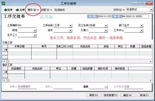Viewport: 155px width, 101px height.
Task: Click the 日期 date field
Action: coord(104,16)
